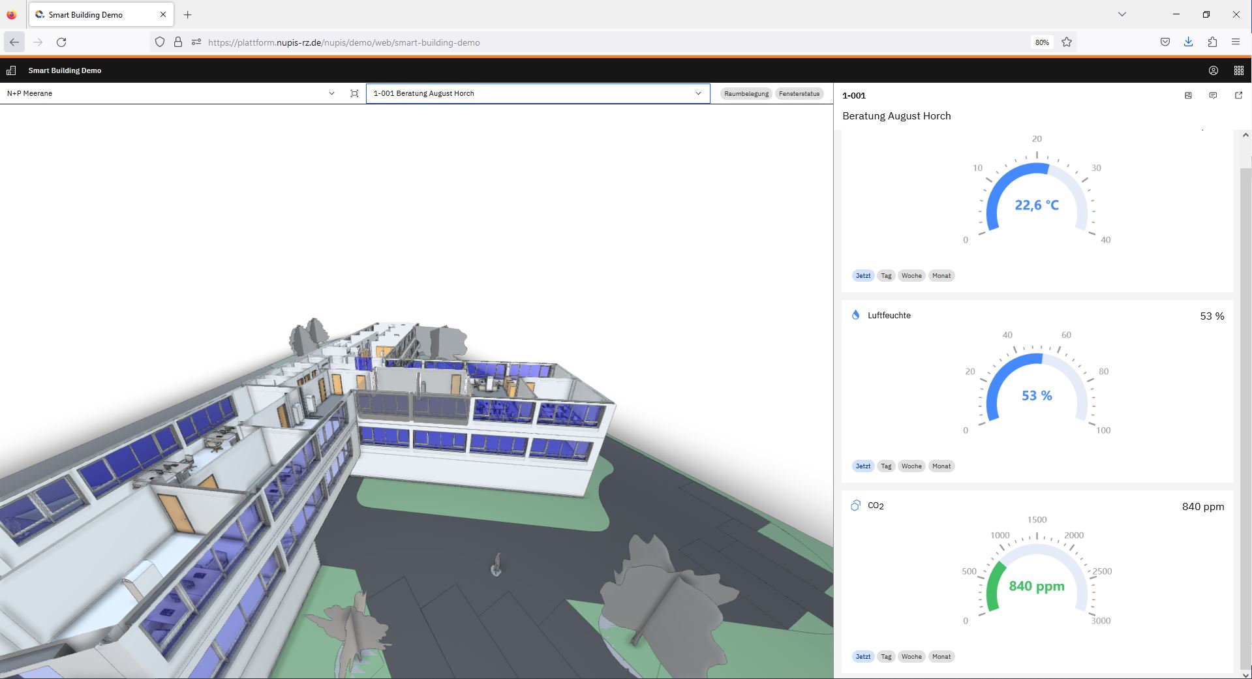Click the Pocket save icon
This screenshot has height=679, width=1252.
point(1165,42)
